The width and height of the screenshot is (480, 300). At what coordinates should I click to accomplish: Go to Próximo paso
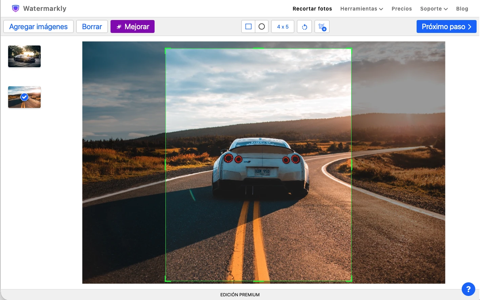coord(446,26)
